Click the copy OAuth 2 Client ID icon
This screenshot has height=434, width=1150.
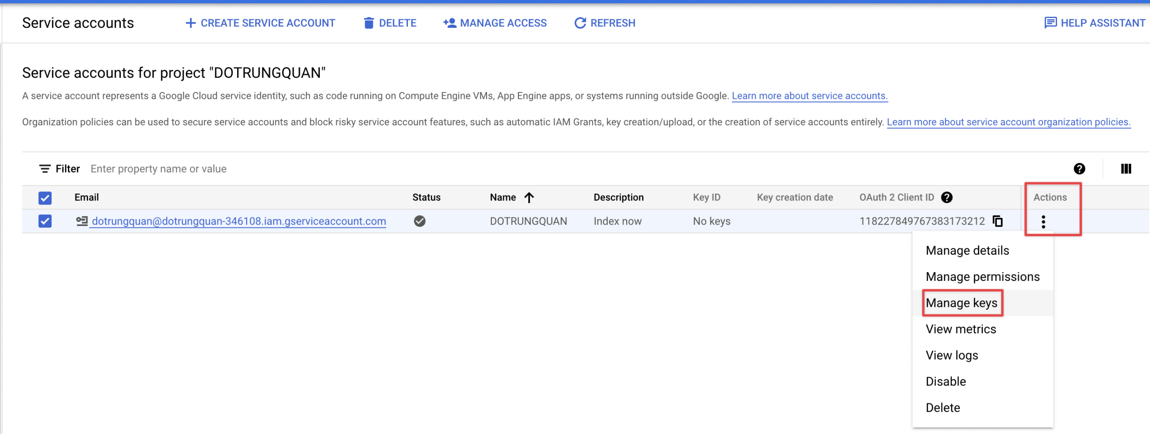click(x=998, y=221)
